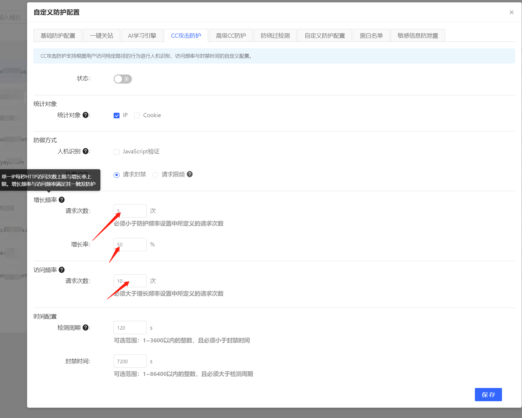
Task: Switch to the 一键关站 tab
Action: point(102,36)
